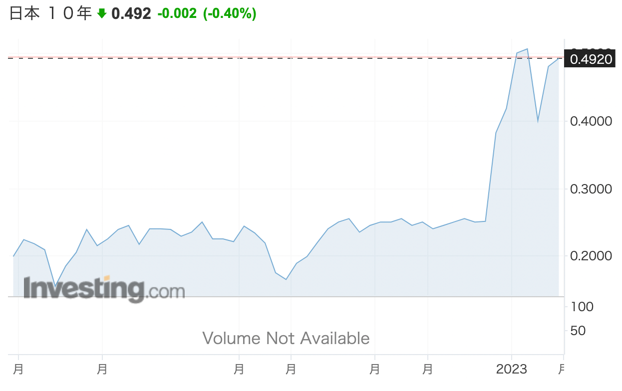This screenshot has height=391, width=622.
Task: Click the cut-off 月 label after 2023
Action: (x=562, y=369)
